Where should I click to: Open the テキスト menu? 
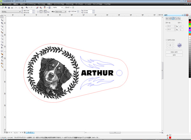[x=70, y=4]
